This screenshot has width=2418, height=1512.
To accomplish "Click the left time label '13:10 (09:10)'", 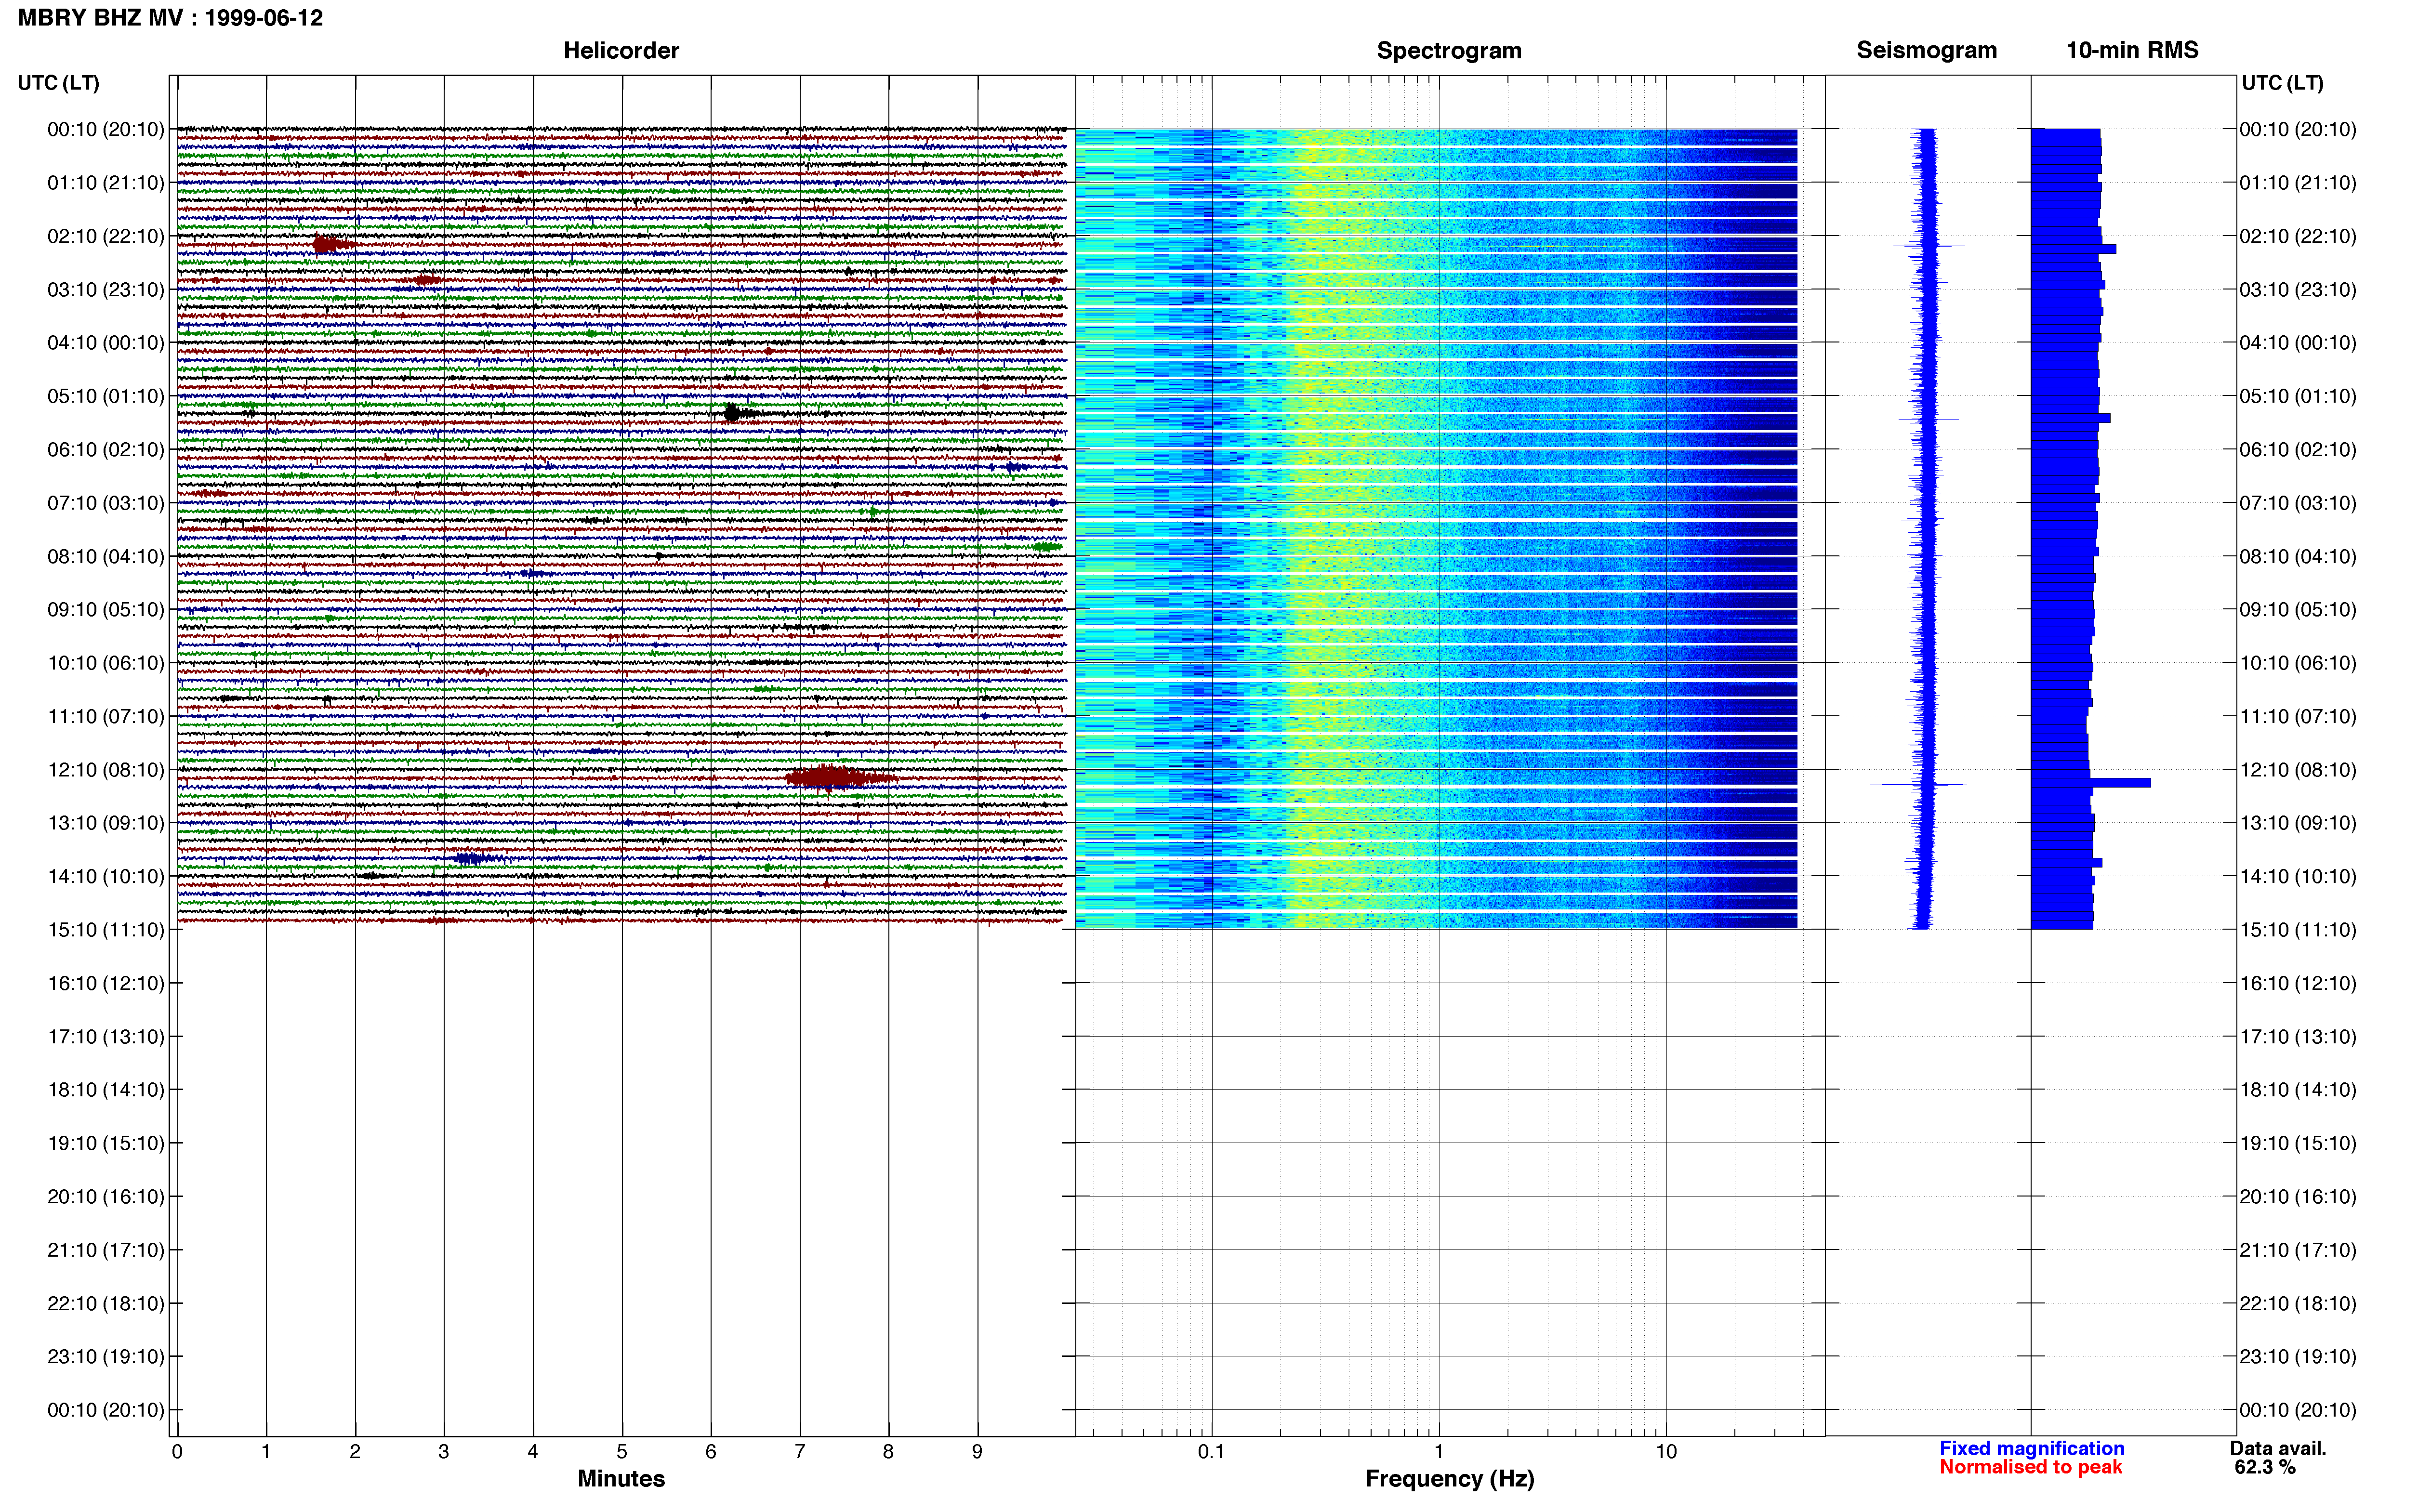I will tap(105, 822).
